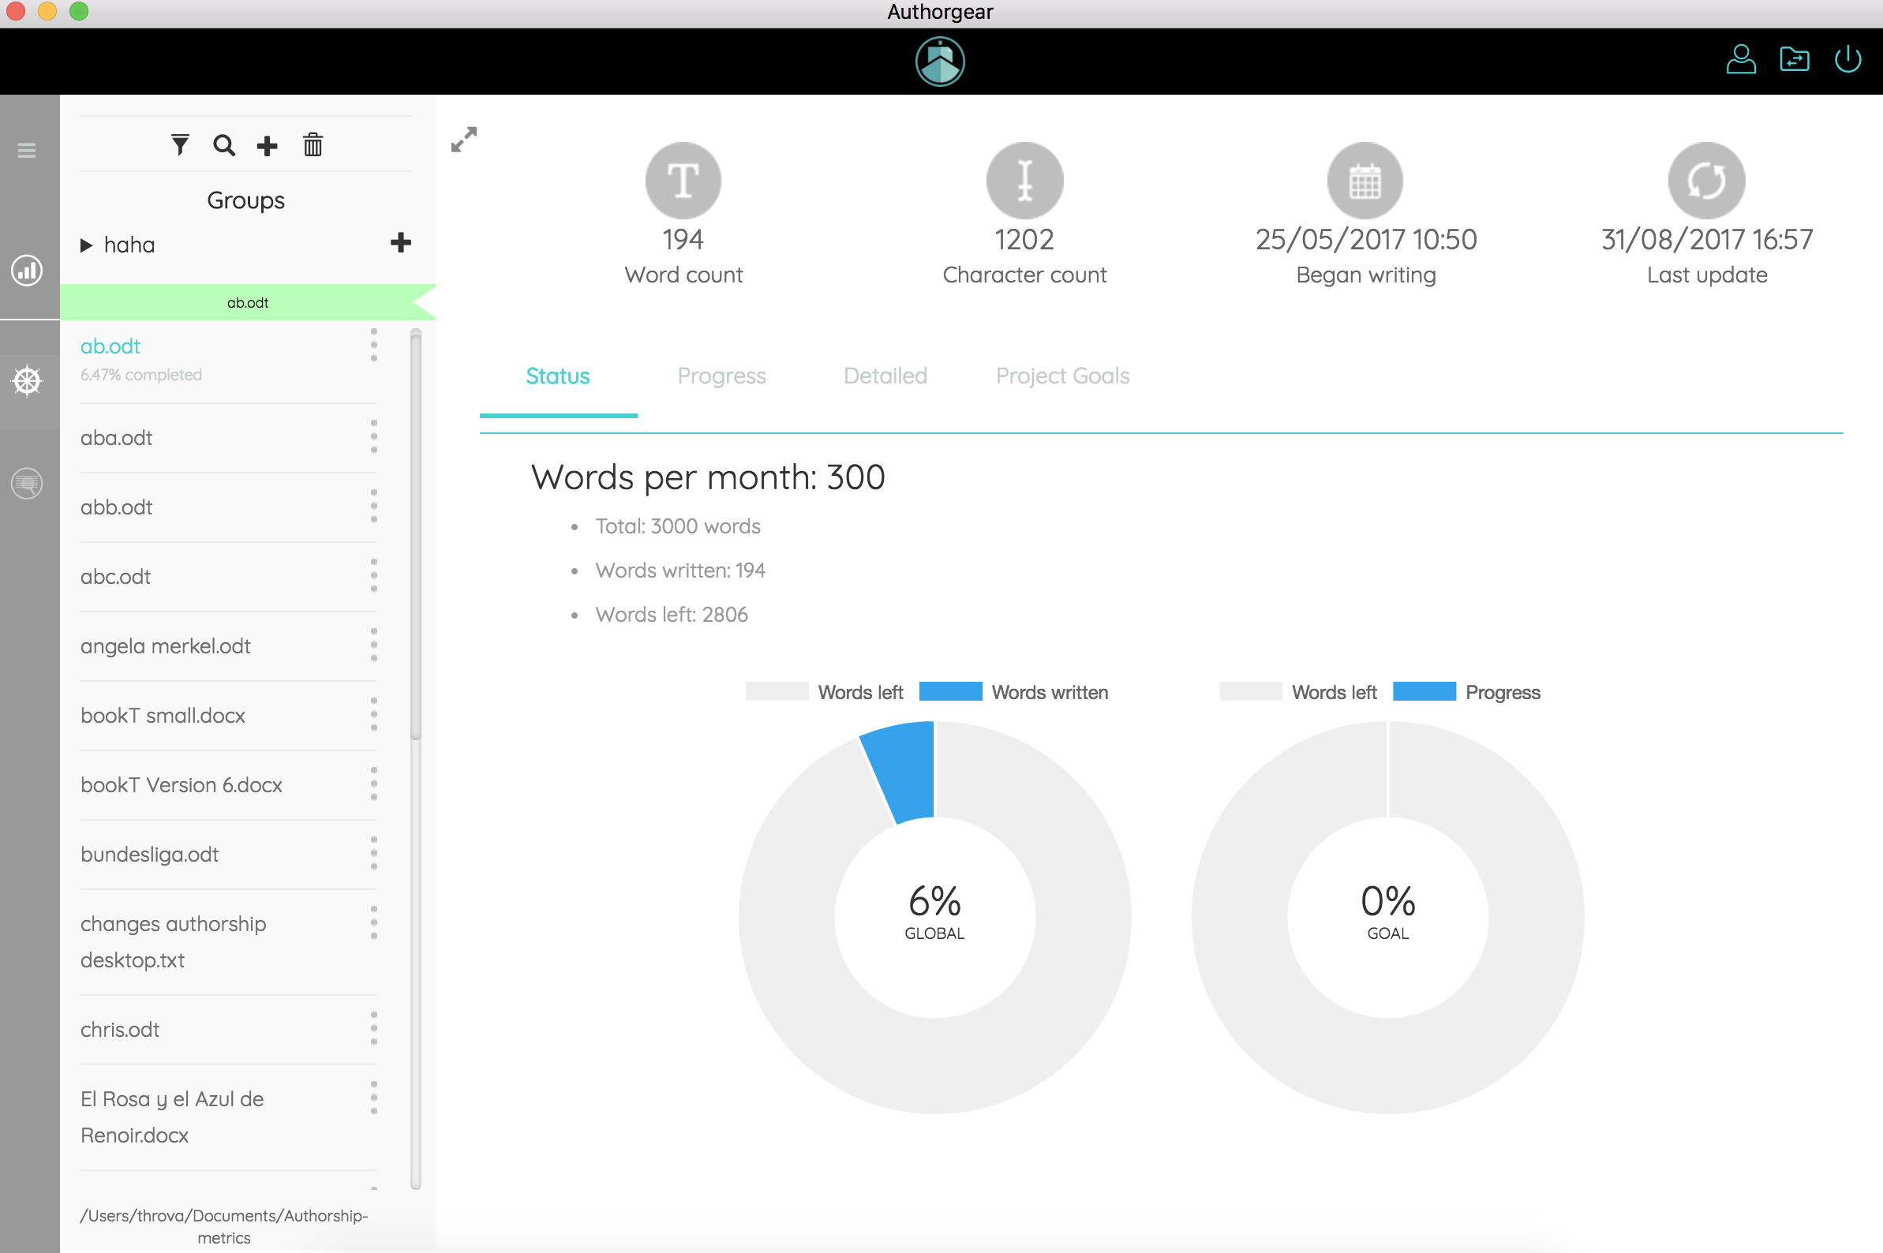Select the bundesliga.odt file
The height and width of the screenshot is (1253, 1883).
(149, 855)
